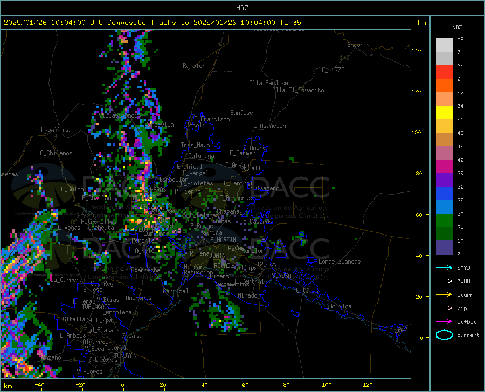Click the Chapanay map label
Viewport: 485px width, 392px height.
point(230,211)
